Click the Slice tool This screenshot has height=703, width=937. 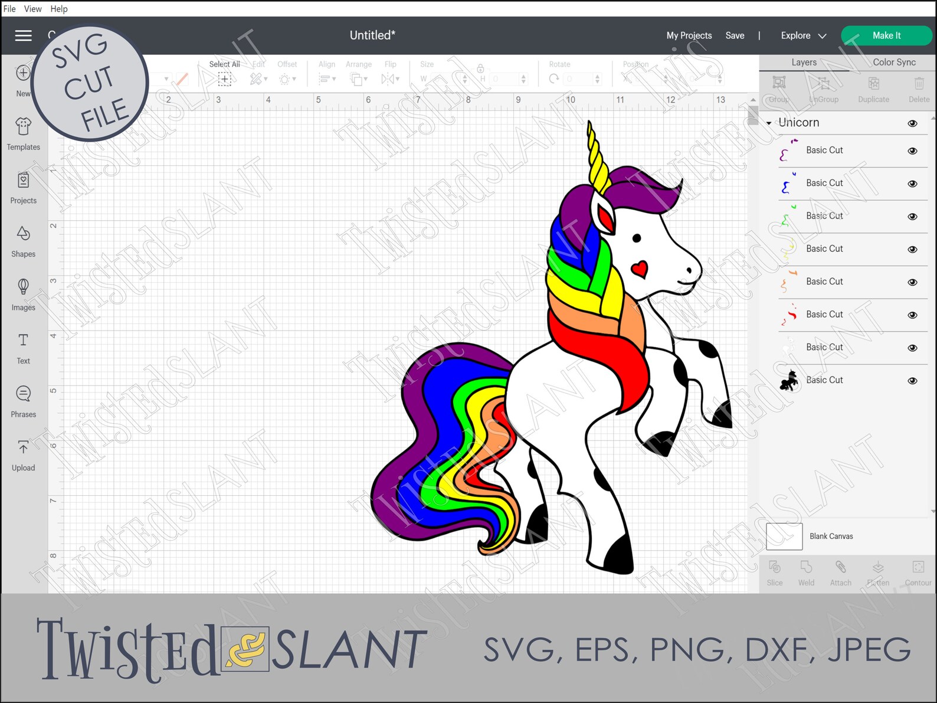click(775, 573)
